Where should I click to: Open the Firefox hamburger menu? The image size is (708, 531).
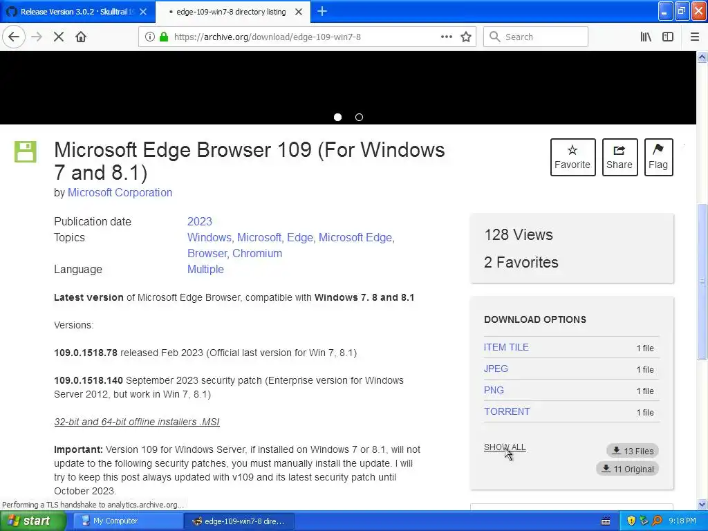point(695,37)
